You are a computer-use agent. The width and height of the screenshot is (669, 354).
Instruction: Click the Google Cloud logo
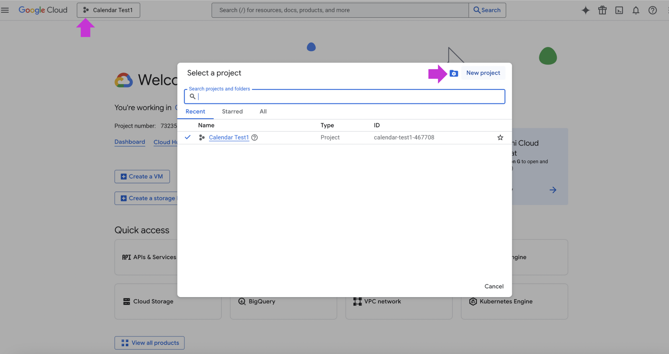tap(43, 10)
